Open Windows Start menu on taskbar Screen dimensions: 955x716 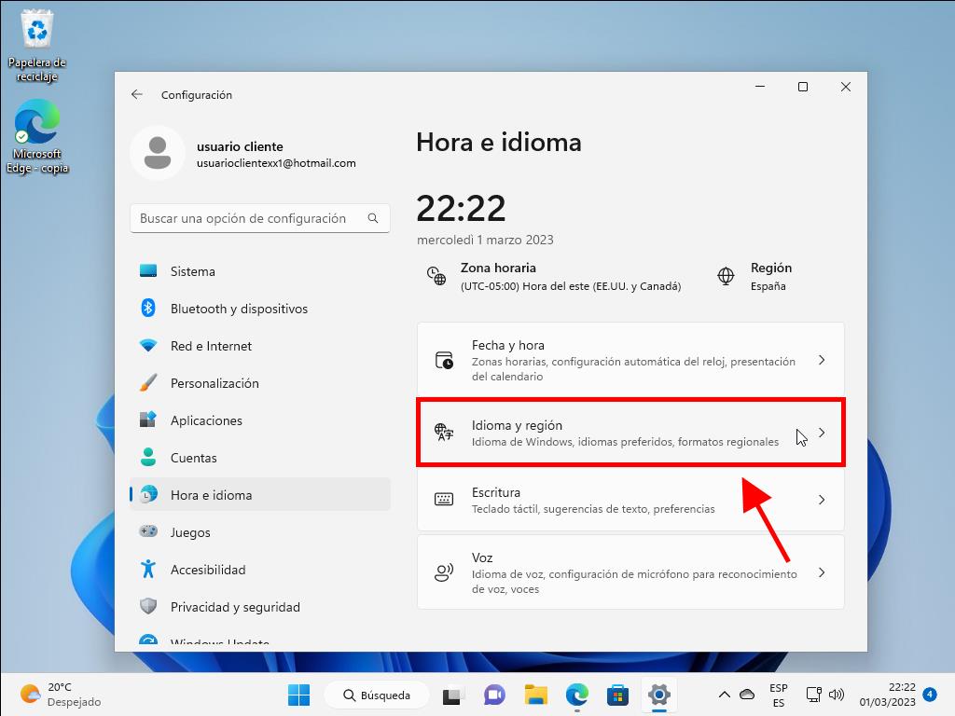(x=298, y=695)
